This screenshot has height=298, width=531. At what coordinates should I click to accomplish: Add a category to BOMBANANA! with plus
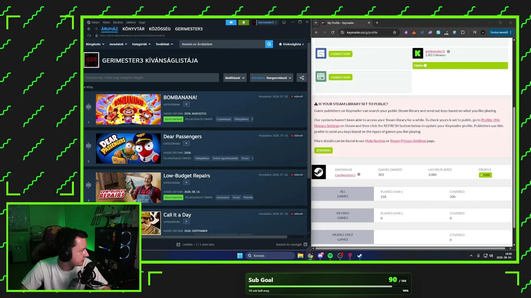pos(186,104)
